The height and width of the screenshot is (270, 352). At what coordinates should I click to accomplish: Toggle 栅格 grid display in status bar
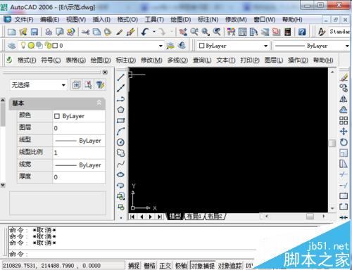(x=149, y=266)
